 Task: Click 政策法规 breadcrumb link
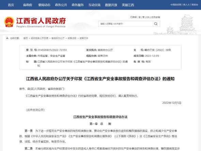[72, 38]
